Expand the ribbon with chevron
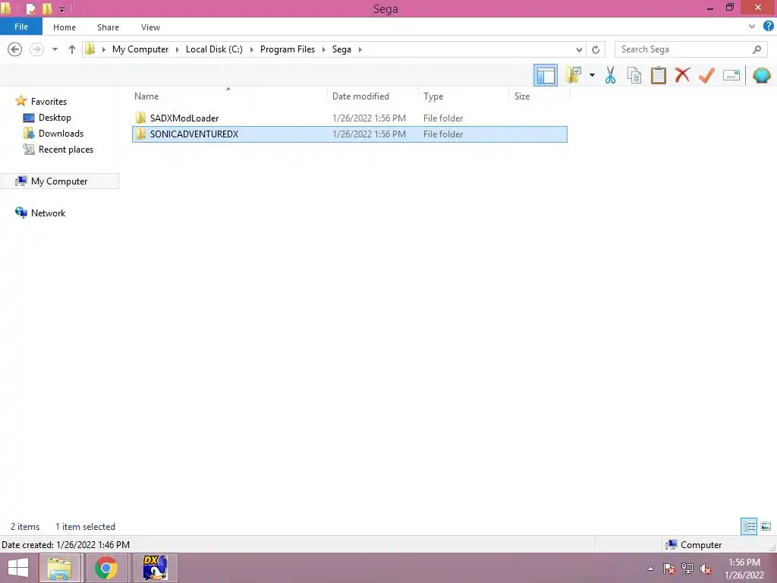This screenshot has height=583, width=777. (x=752, y=27)
